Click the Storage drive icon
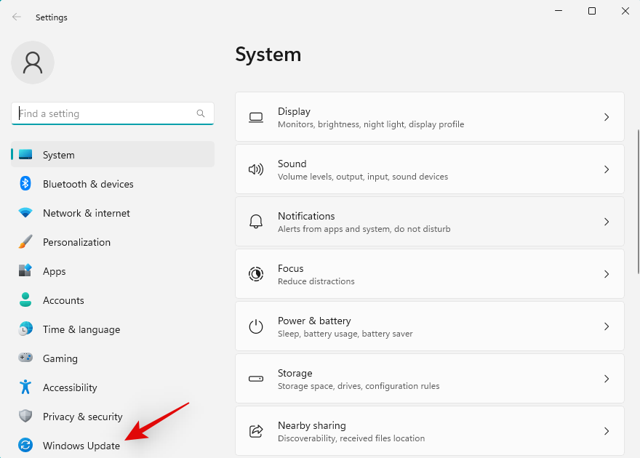Viewport: 640px width, 458px height. pyautogui.click(x=256, y=379)
